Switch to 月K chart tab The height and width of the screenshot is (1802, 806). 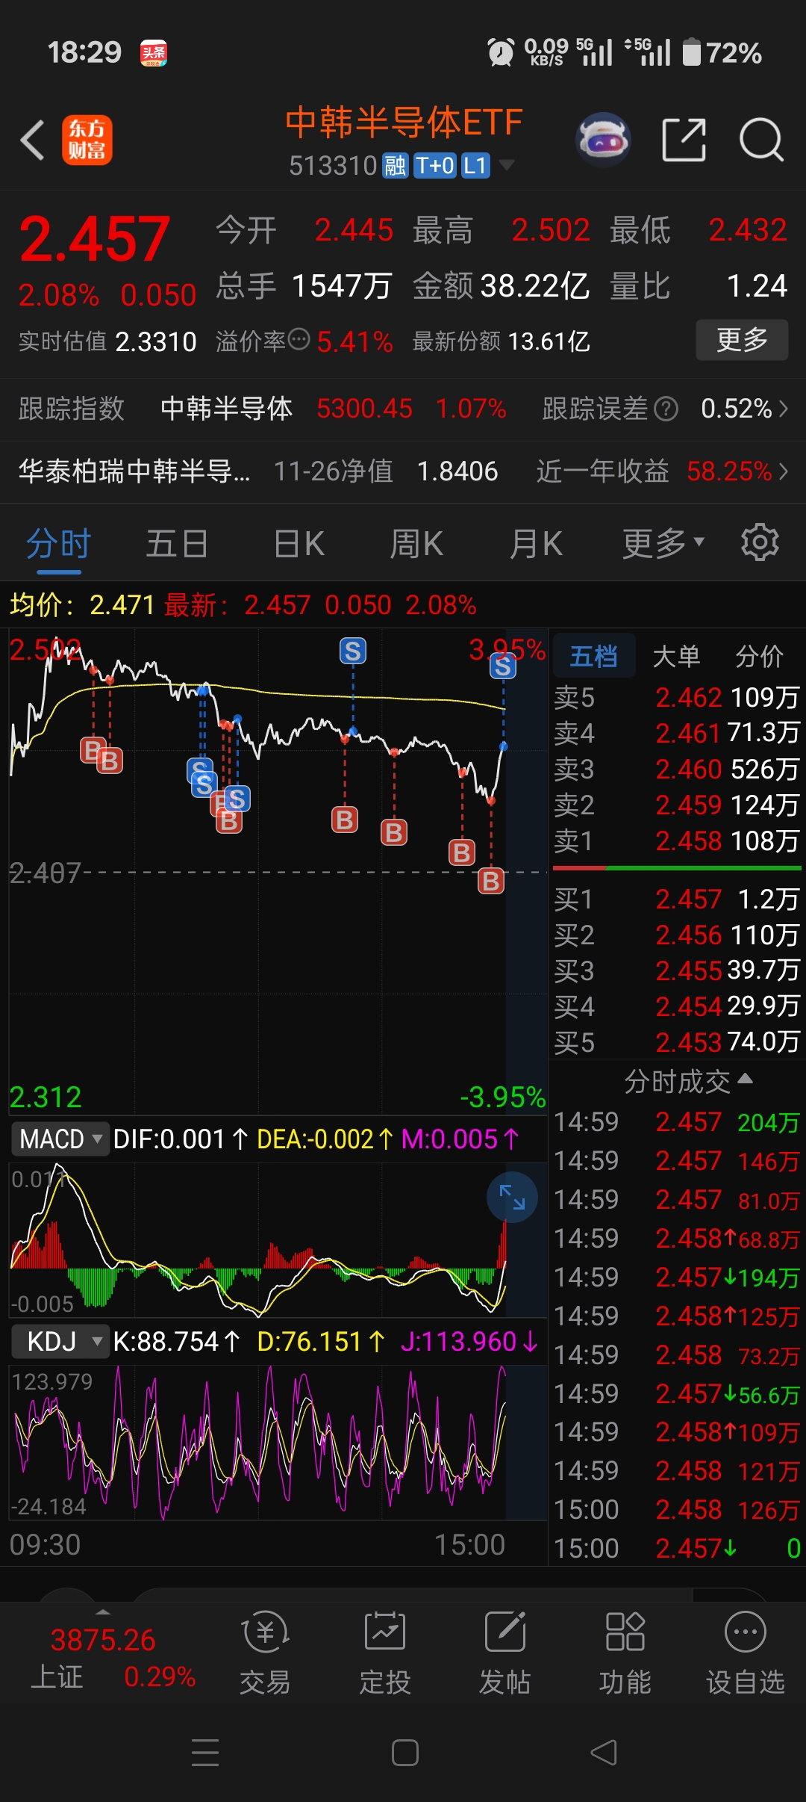click(536, 543)
